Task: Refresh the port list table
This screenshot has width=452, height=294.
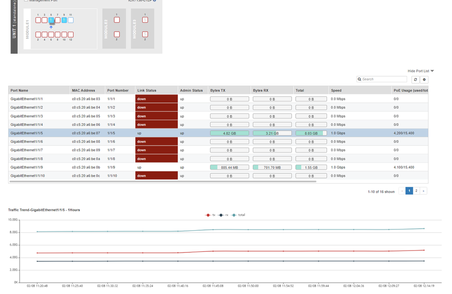Action: coord(415,80)
